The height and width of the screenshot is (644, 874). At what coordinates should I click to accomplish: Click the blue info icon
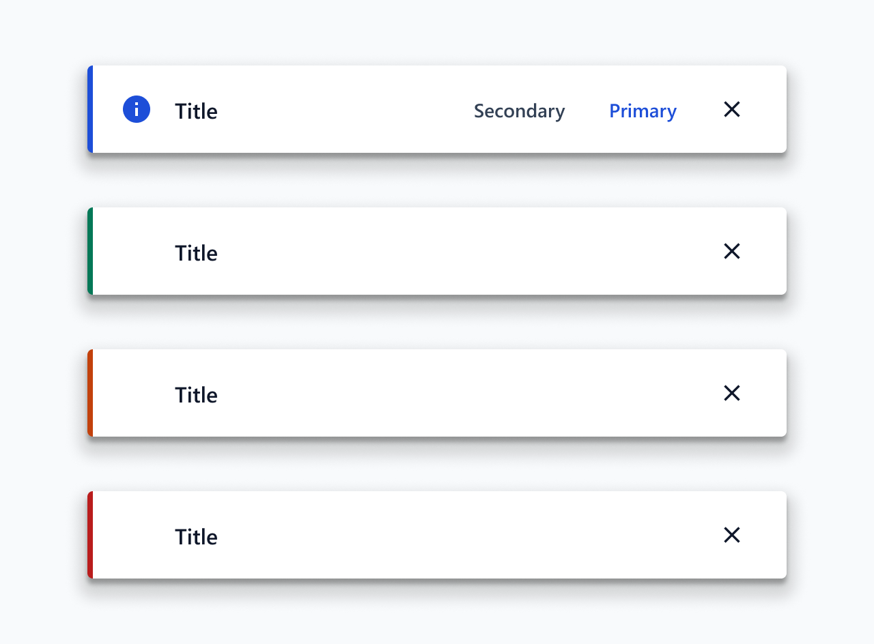pyautogui.click(x=137, y=109)
